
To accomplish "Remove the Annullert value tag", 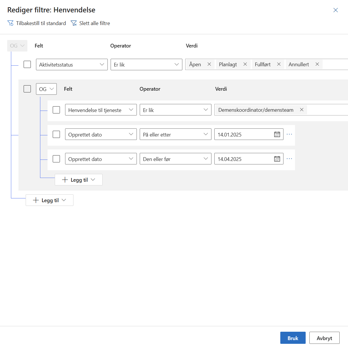I will (317, 64).
